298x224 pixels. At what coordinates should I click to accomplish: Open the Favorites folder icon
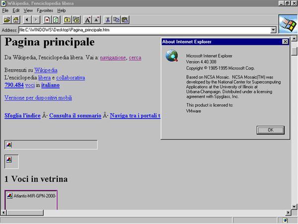67,20
